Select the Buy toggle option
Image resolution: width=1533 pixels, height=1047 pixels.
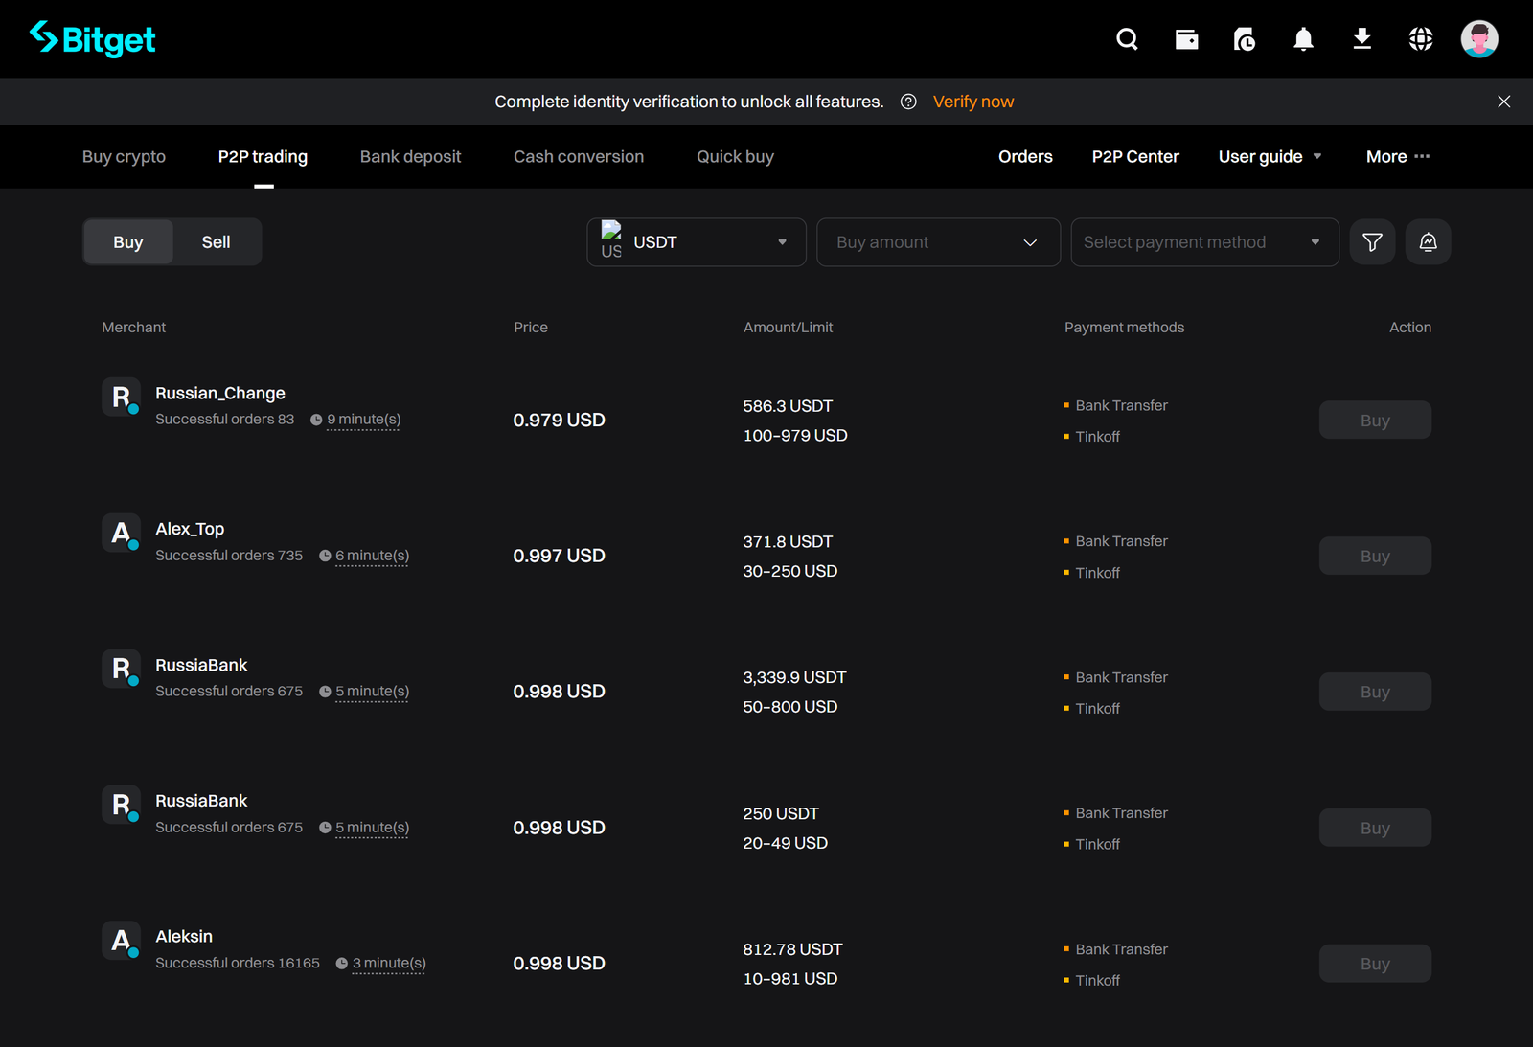point(127,241)
